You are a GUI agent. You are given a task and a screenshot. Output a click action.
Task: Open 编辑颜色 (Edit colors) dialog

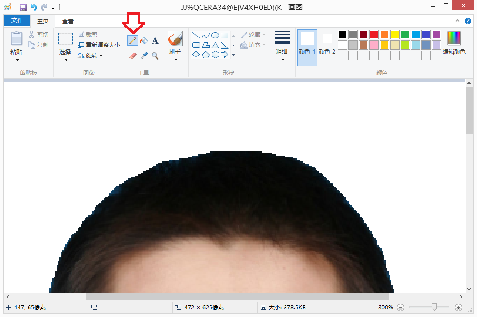click(x=454, y=43)
